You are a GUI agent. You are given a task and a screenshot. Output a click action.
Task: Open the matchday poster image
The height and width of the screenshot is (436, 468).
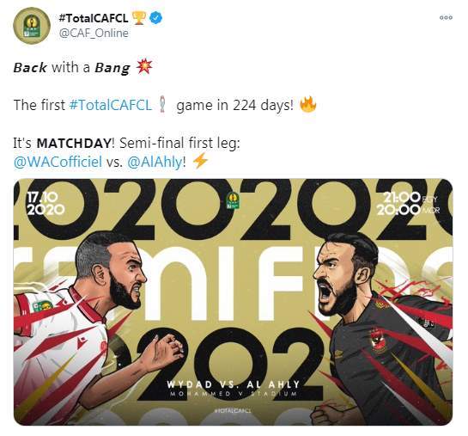point(233,302)
